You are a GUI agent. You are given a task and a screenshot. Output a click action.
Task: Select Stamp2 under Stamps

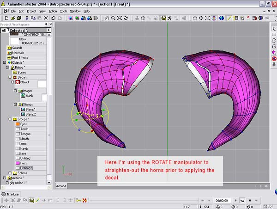(x=30, y=114)
